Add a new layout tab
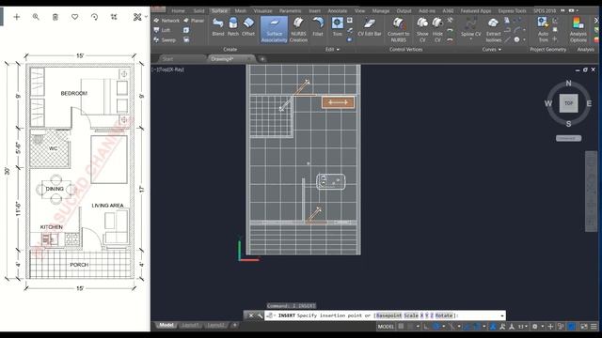The image size is (602, 338). (234, 326)
